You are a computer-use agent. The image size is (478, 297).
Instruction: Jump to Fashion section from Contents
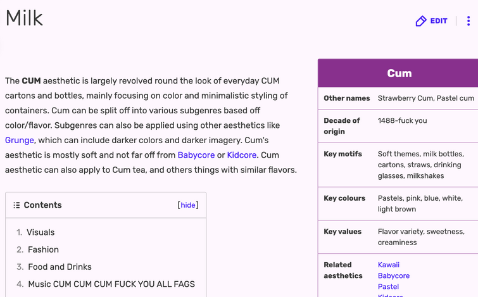(x=43, y=250)
